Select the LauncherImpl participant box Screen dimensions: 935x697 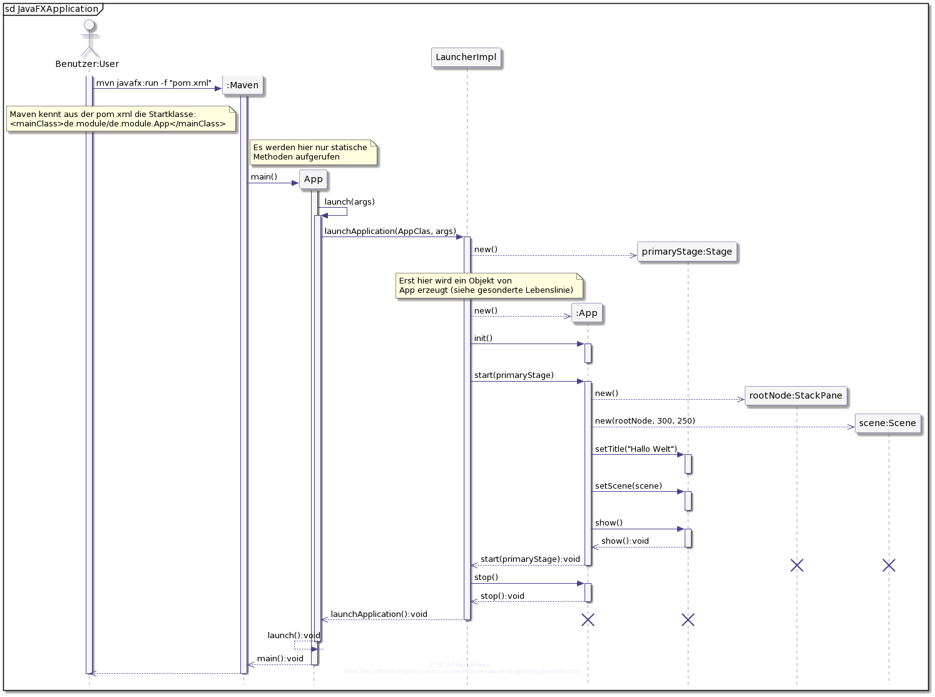[x=466, y=58]
